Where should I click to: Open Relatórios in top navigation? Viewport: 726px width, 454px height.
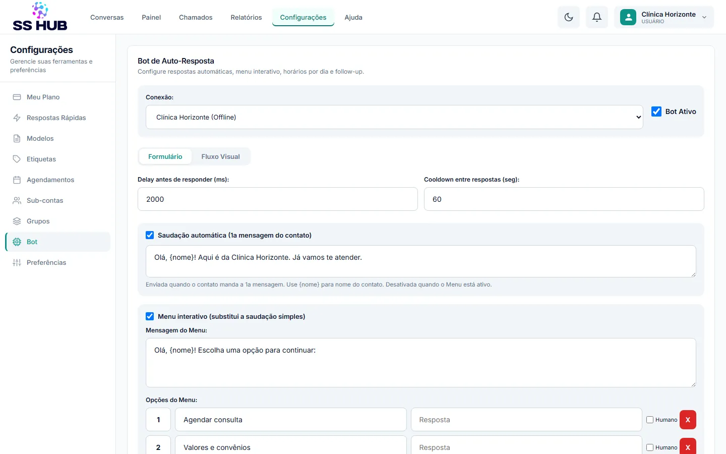tap(246, 17)
